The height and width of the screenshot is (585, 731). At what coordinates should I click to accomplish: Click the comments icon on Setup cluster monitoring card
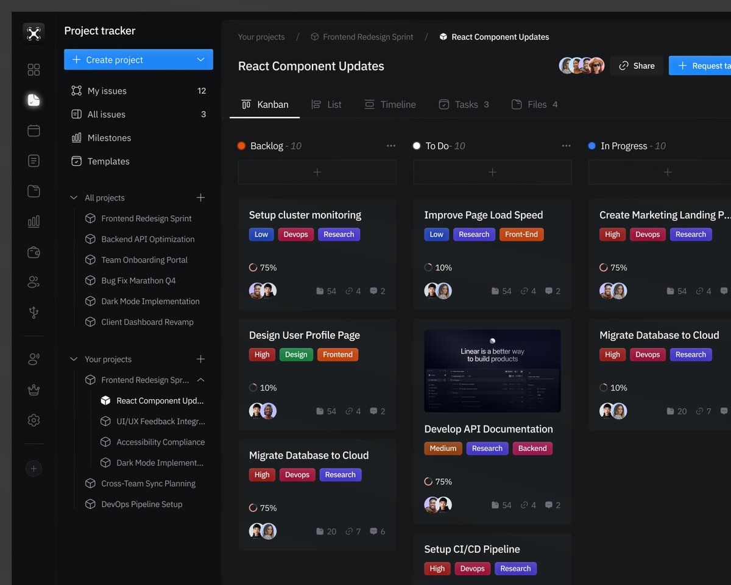click(373, 291)
